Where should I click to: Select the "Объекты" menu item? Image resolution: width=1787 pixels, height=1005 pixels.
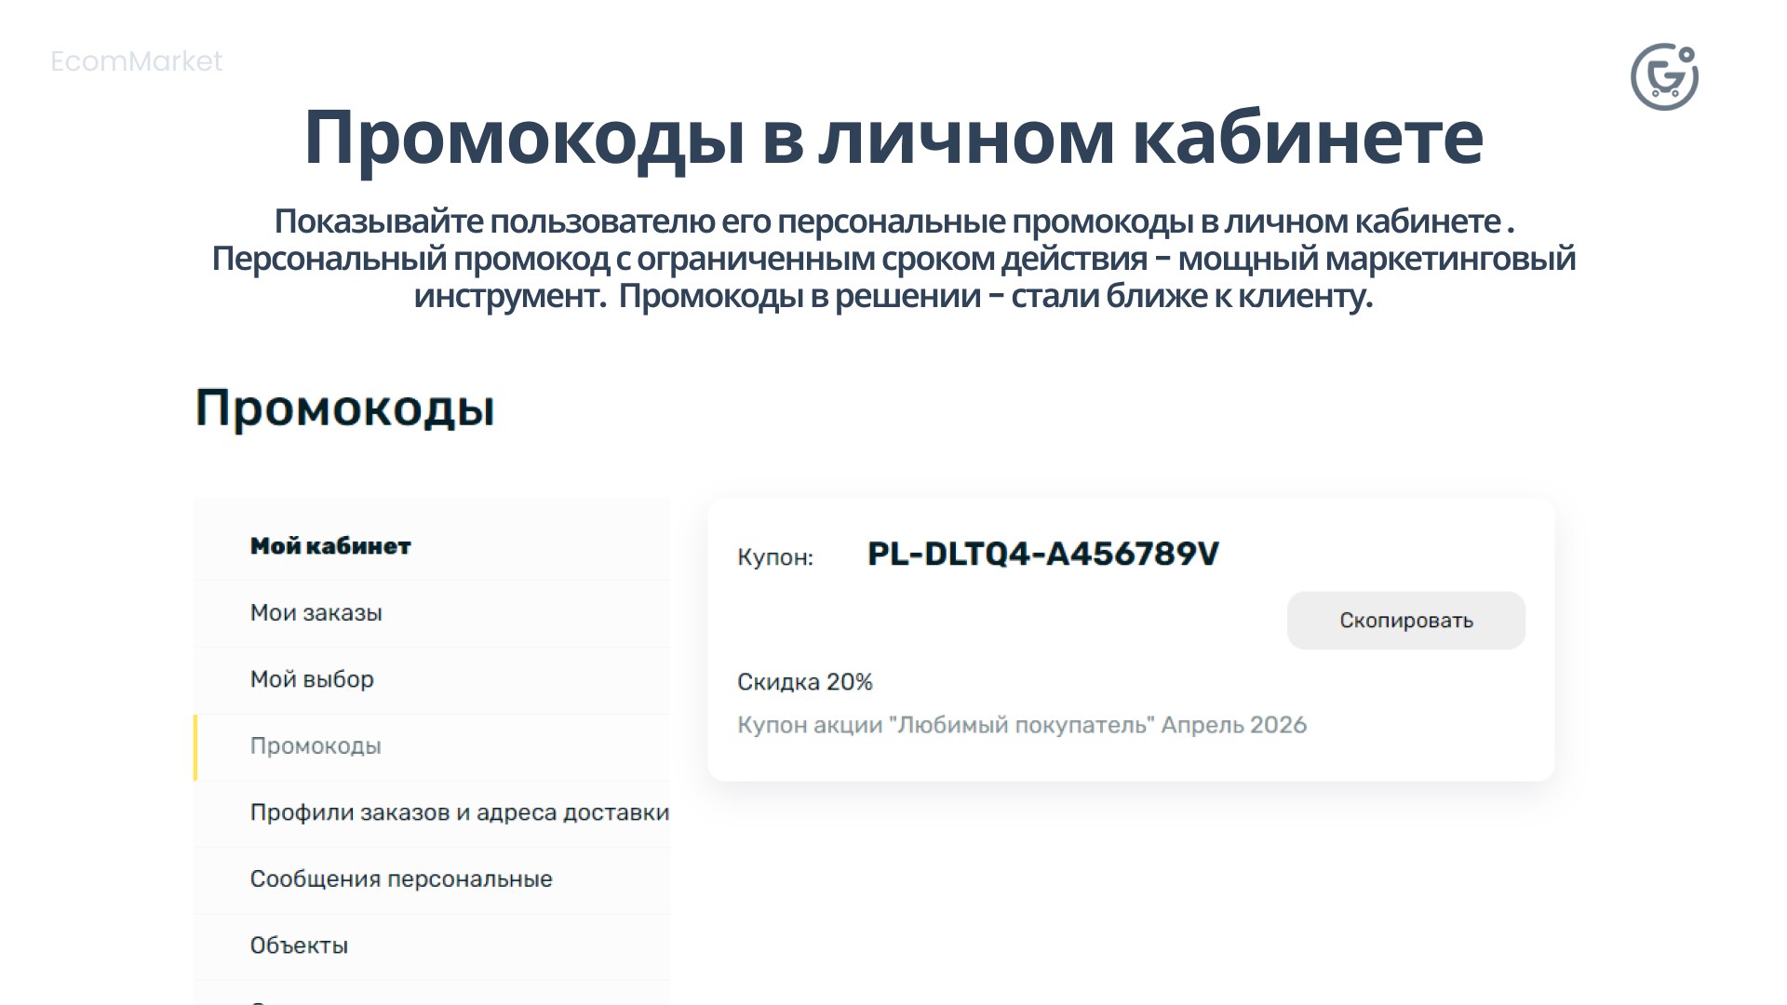point(298,945)
